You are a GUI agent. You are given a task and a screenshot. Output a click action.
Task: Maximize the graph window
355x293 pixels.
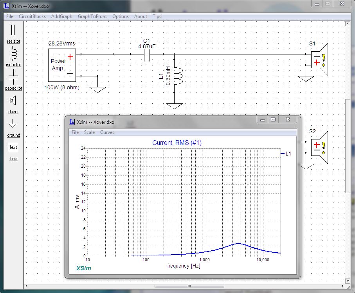click(273, 119)
